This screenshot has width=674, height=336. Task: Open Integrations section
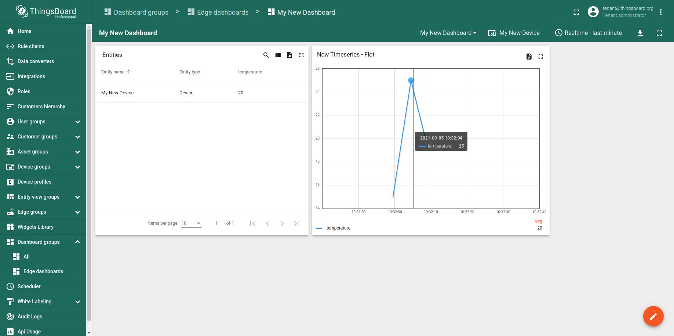coord(43,76)
